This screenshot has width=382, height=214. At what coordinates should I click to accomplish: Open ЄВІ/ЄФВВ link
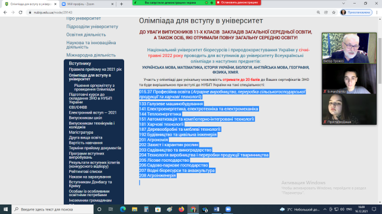coord(78,107)
